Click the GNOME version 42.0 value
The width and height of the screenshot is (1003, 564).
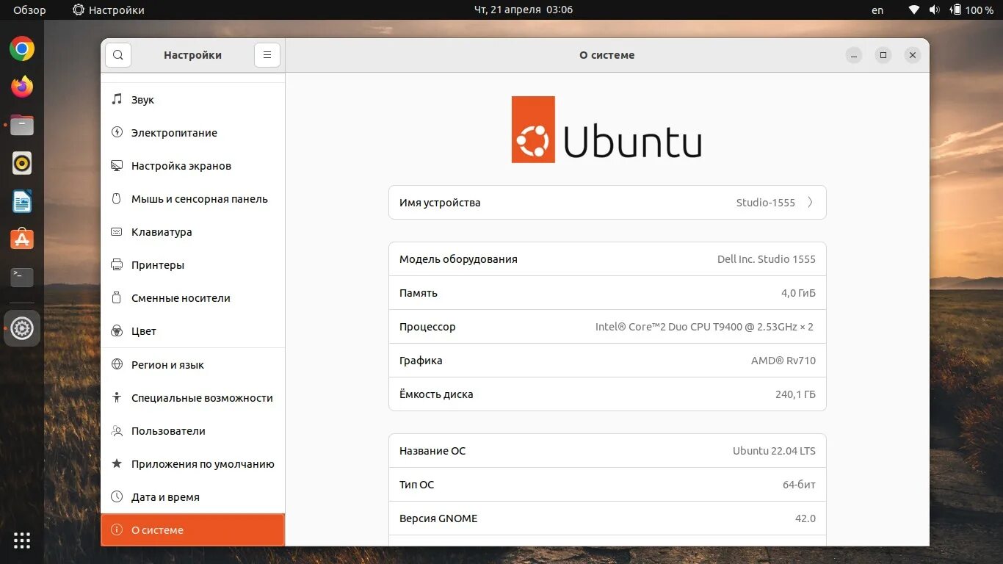[805, 518]
